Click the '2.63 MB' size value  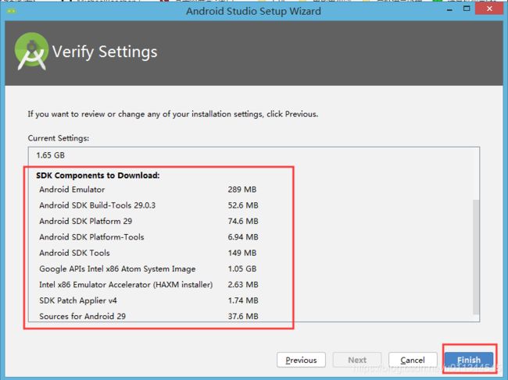243,285
